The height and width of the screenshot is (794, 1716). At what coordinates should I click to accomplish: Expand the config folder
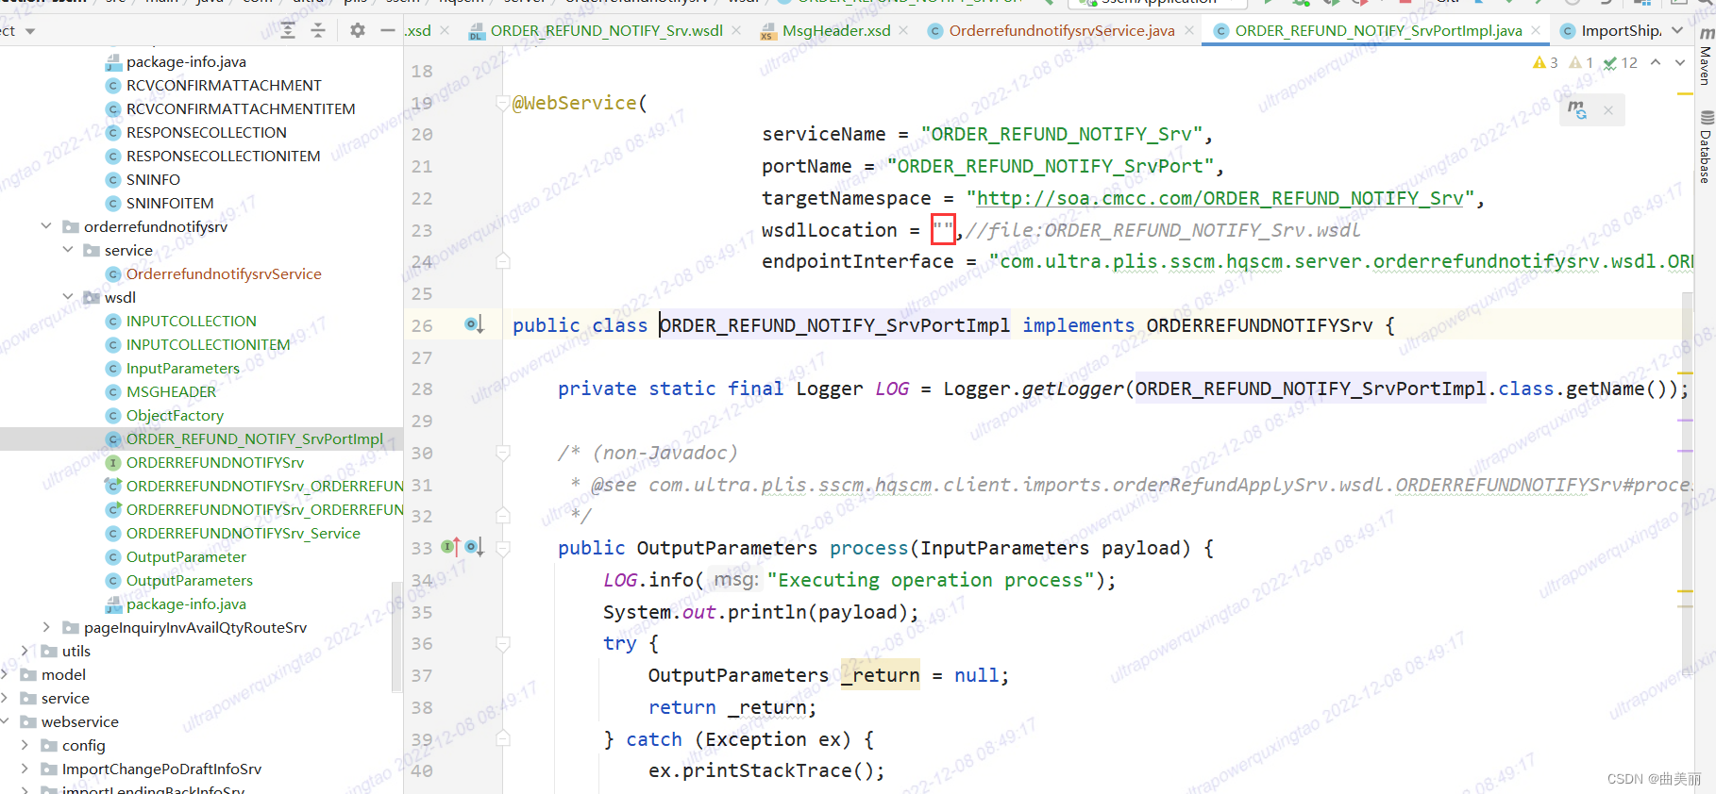coord(25,745)
